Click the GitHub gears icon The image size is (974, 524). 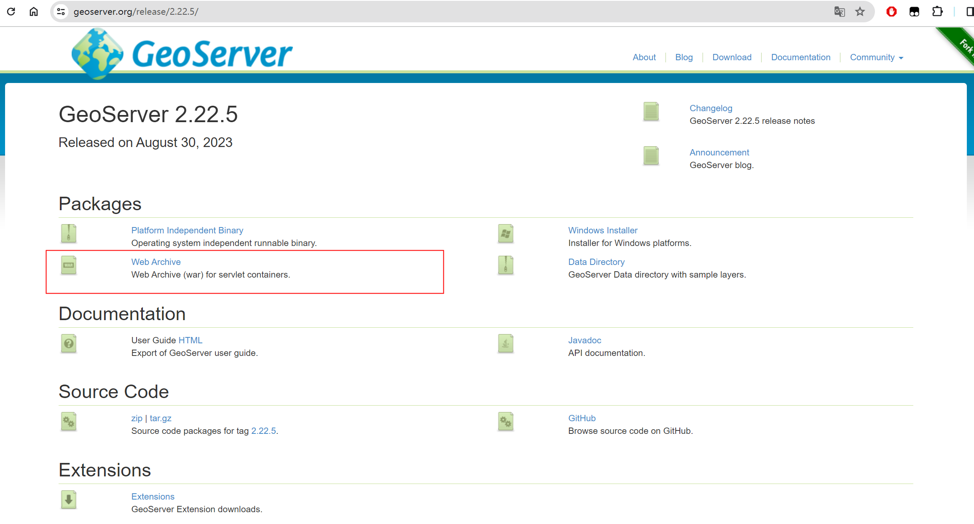coord(506,421)
